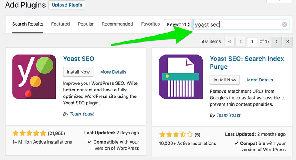Select the 1+ Million Active Installations text
This screenshot has width=296, height=160.
click(42, 142)
